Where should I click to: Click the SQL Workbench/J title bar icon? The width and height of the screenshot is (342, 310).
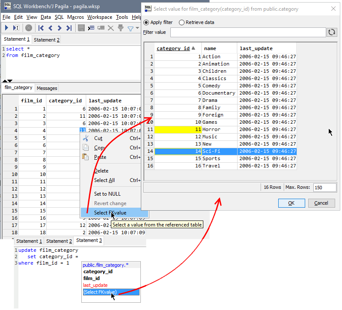tap(8, 6)
